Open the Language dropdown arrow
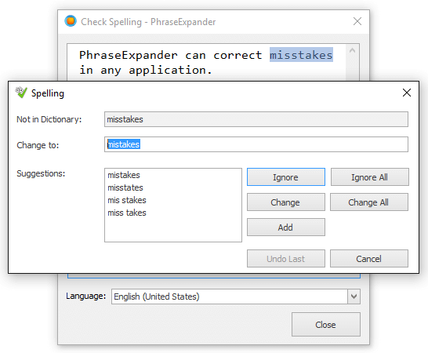The width and height of the screenshot is (428, 353). click(354, 297)
